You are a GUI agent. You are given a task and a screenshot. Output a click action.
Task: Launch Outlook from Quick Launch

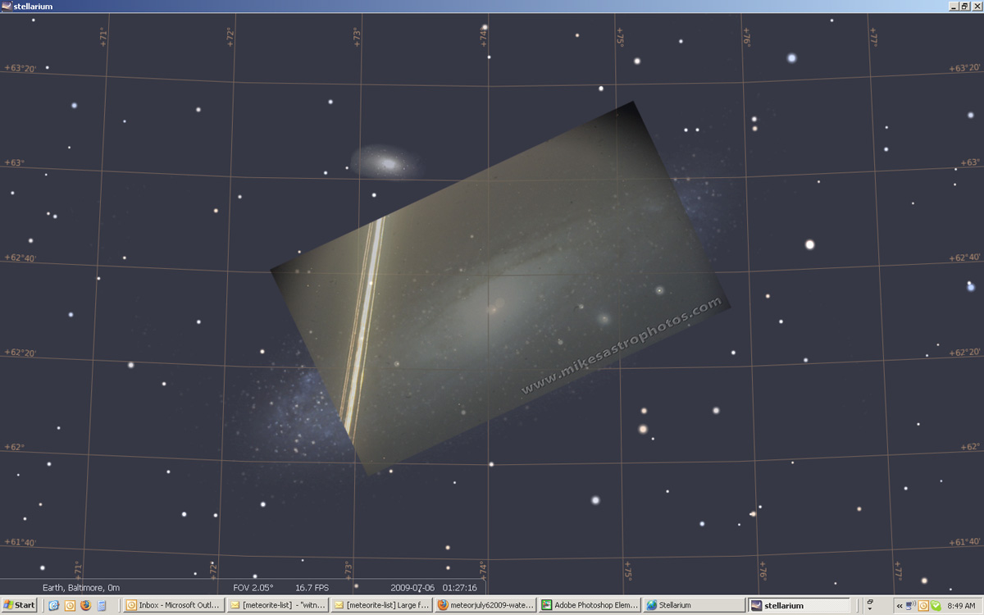(70, 605)
